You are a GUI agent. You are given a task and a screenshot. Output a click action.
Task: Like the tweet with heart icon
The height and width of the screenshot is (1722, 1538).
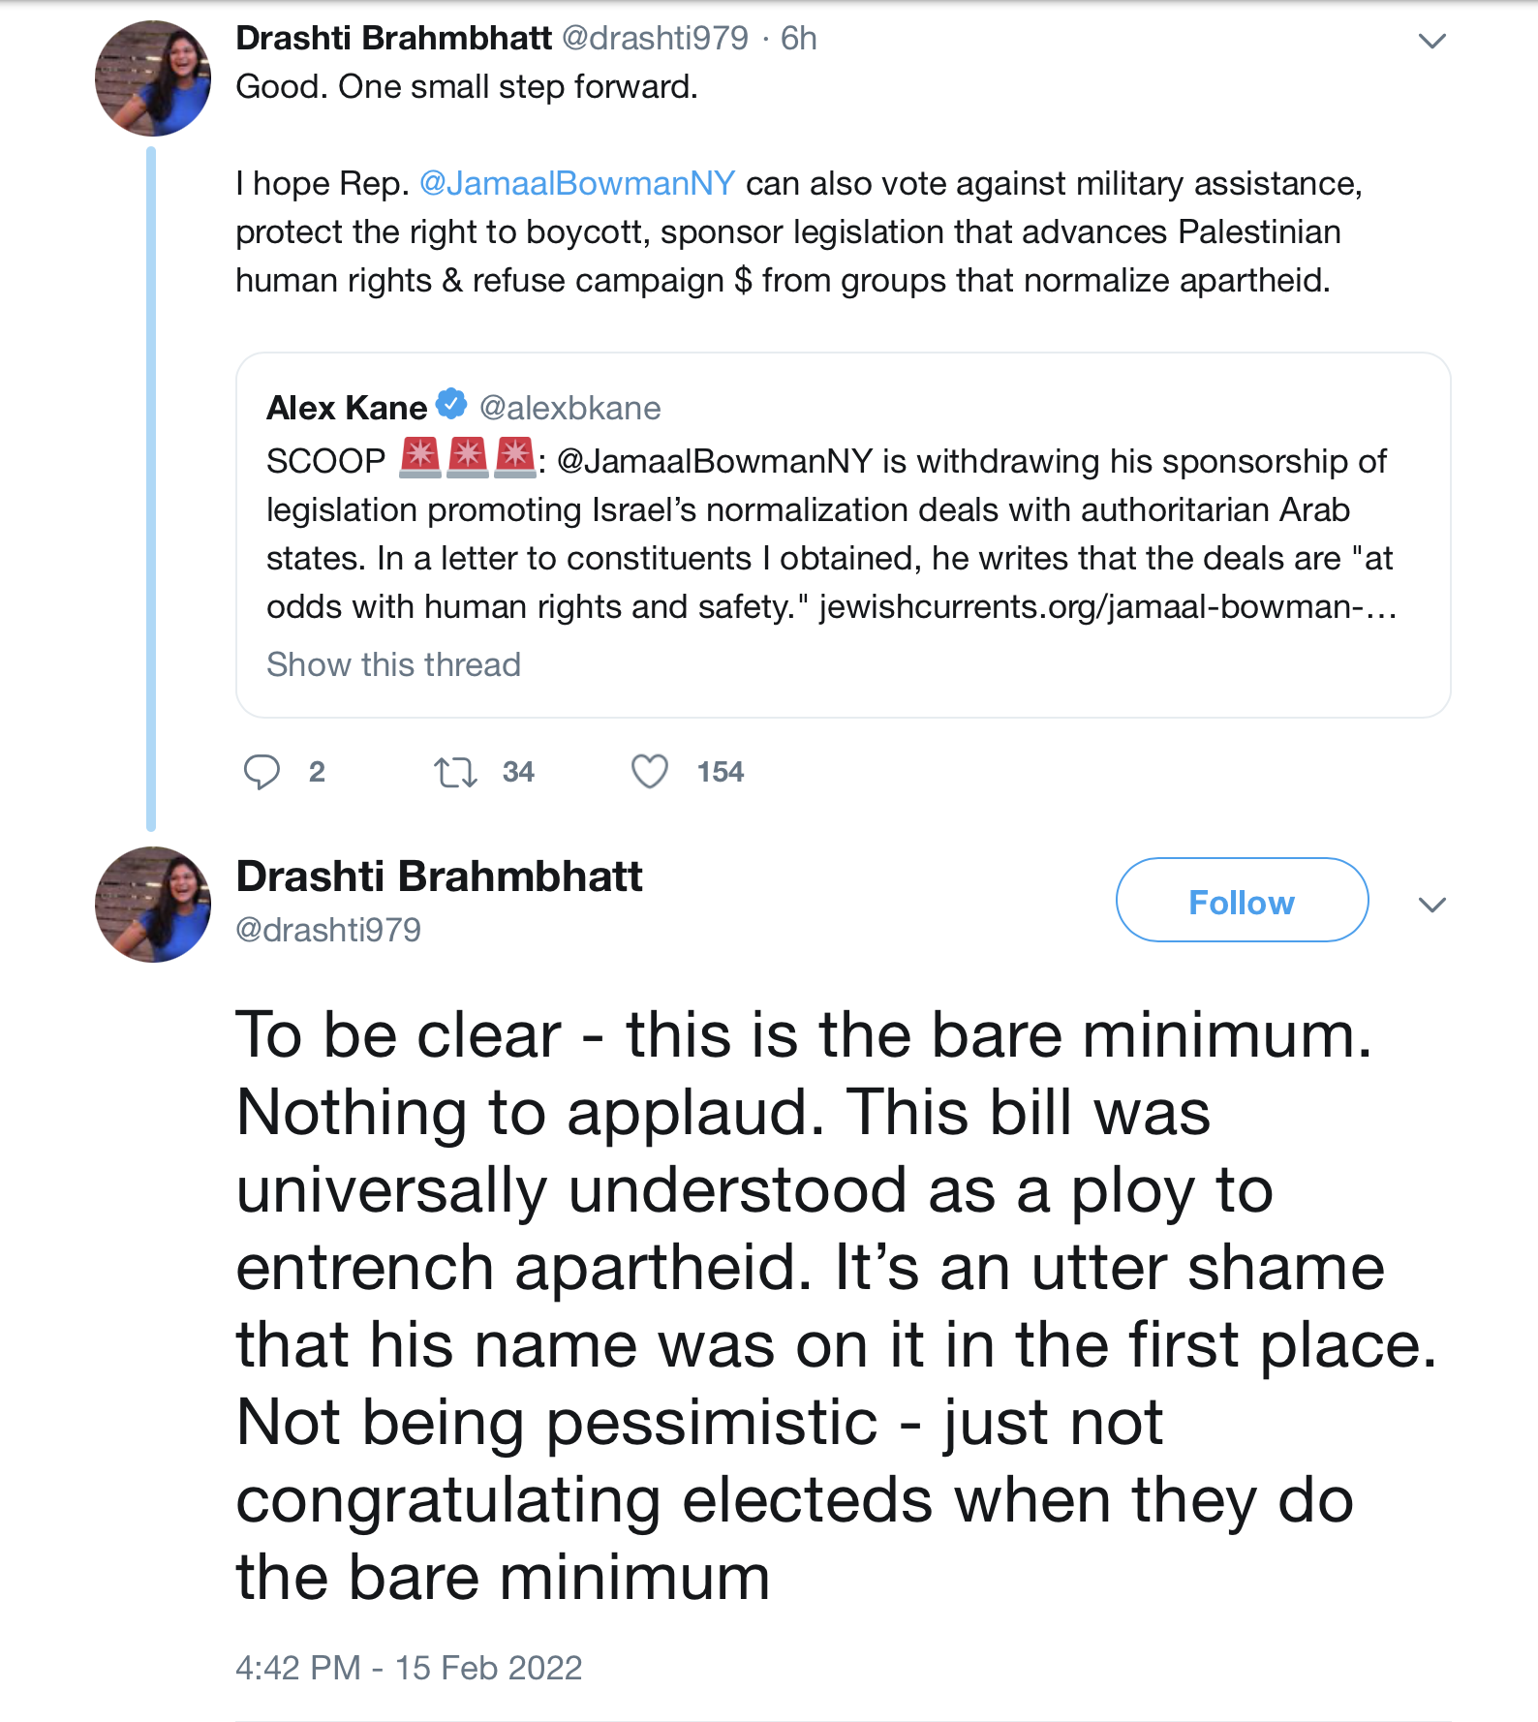(x=650, y=772)
